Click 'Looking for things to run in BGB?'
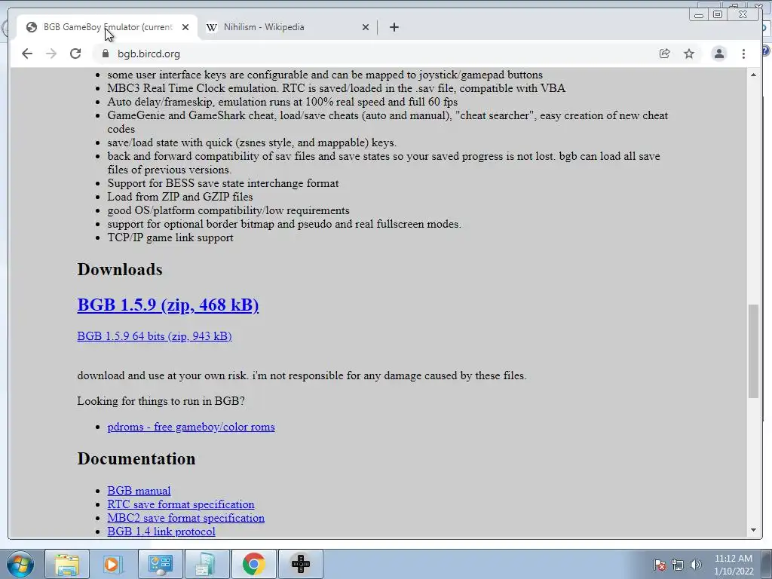The width and height of the screenshot is (772, 579). 161,401
